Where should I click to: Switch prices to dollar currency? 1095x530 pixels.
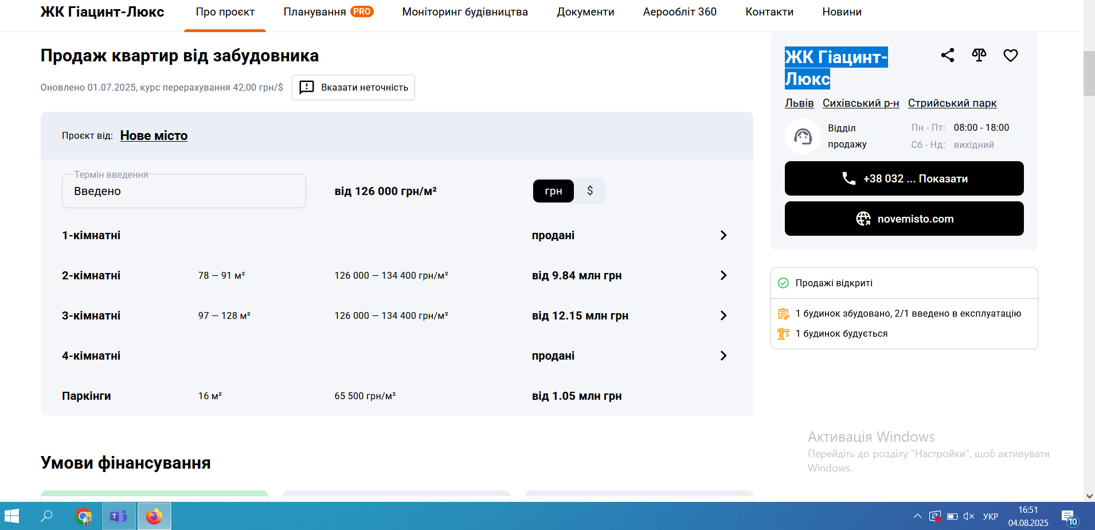click(590, 191)
